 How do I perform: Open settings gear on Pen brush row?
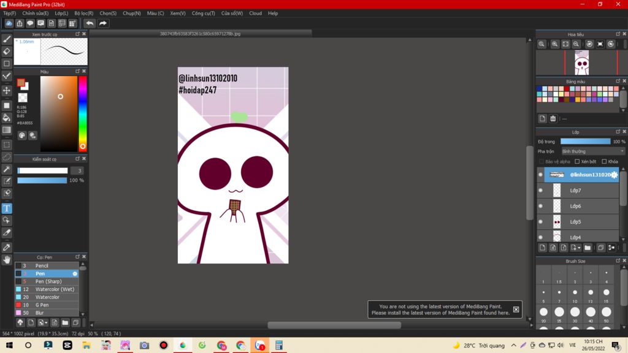(x=75, y=274)
